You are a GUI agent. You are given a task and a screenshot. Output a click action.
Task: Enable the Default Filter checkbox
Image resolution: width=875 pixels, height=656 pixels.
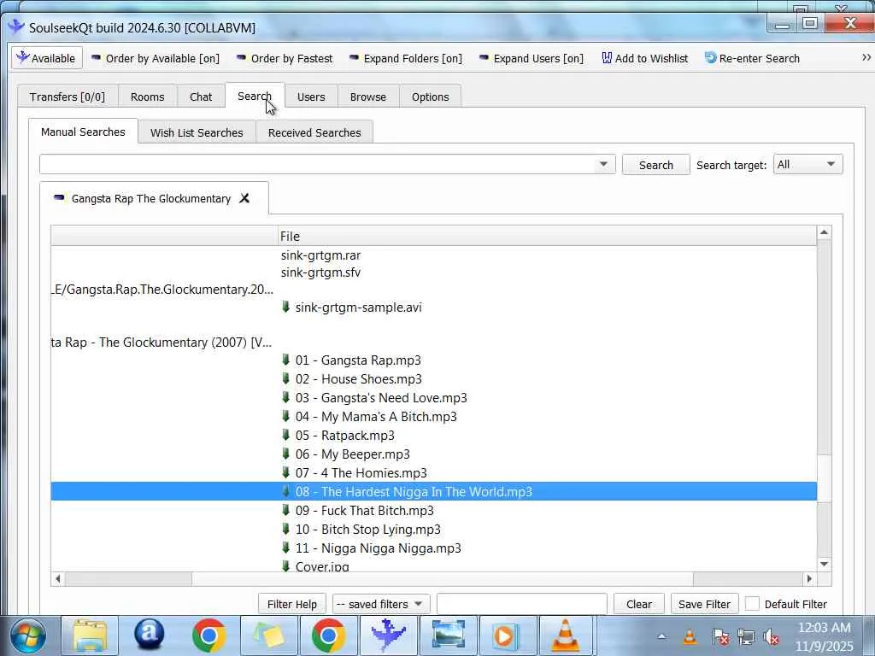point(752,604)
